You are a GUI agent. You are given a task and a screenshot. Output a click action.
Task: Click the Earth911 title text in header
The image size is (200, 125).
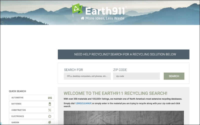coord(105,11)
